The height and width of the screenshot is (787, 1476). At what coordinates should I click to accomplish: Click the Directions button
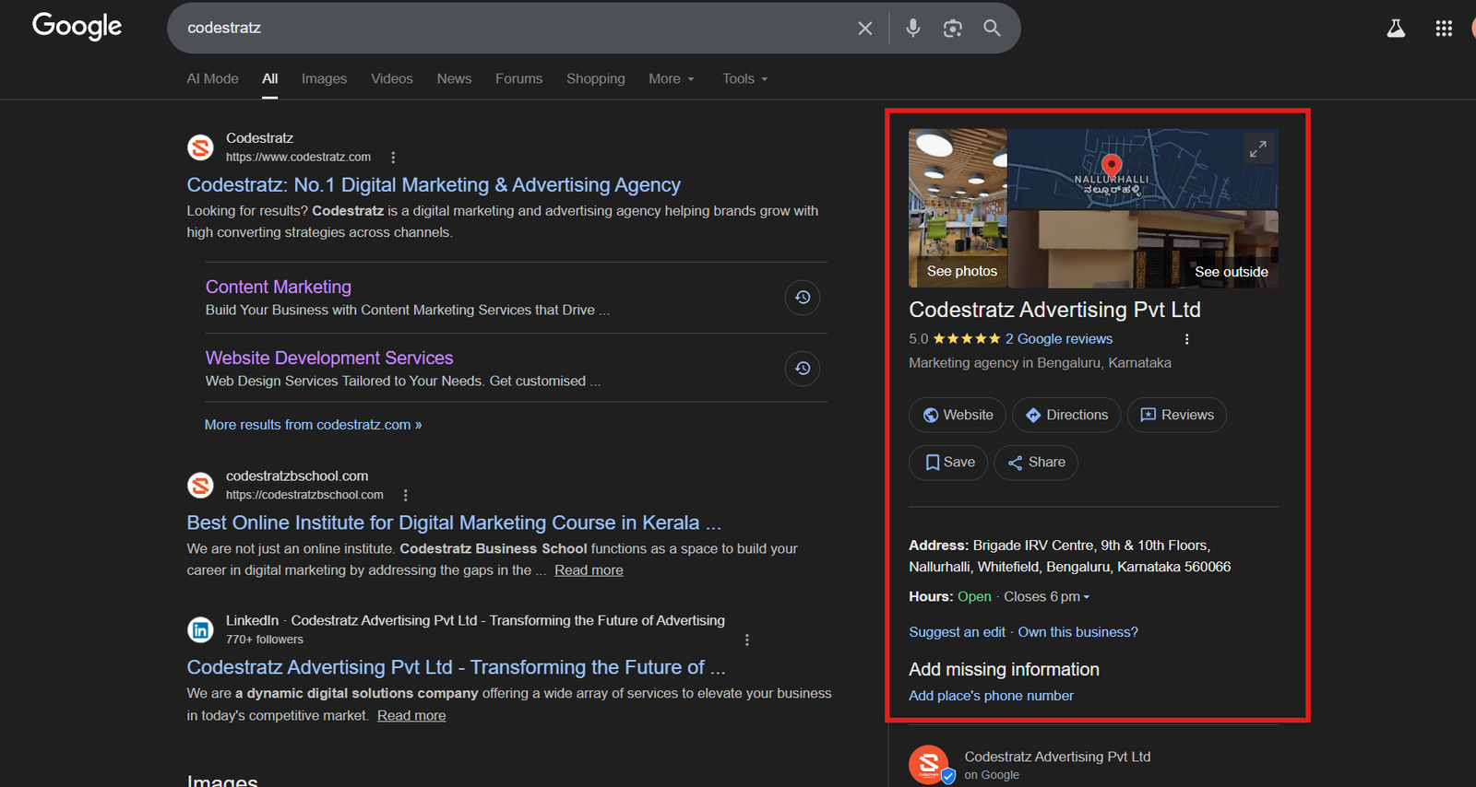1066,416
